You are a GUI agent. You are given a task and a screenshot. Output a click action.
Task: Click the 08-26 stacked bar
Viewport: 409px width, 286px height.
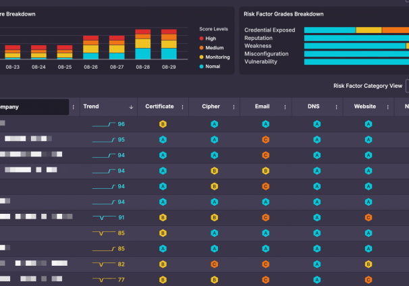(x=90, y=47)
